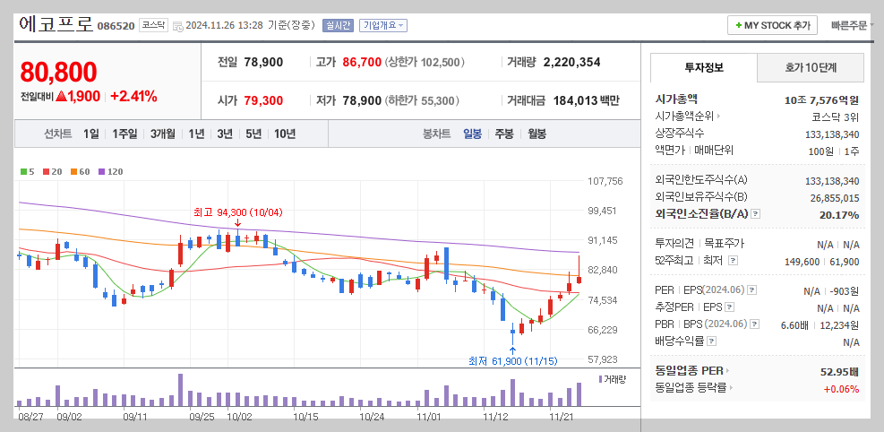Click the 최고 94,300 (10/04) chart label

[x=238, y=212]
